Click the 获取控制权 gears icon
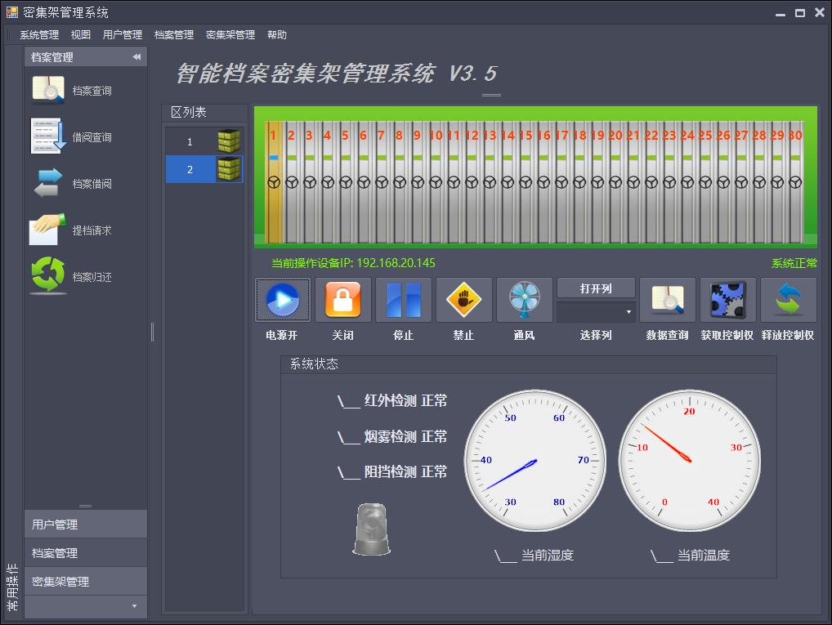The image size is (832, 625). (727, 300)
